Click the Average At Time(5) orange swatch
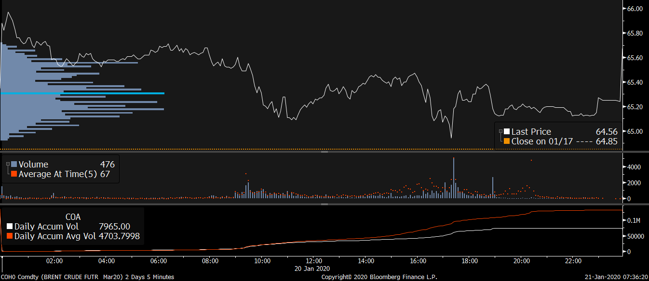Image resolution: width=649 pixels, height=281 pixels. [14, 174]
